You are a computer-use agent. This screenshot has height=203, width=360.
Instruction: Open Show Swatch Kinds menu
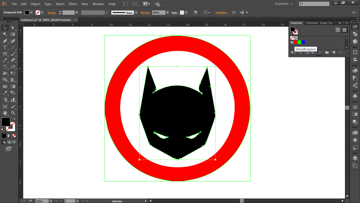(313, 52)
